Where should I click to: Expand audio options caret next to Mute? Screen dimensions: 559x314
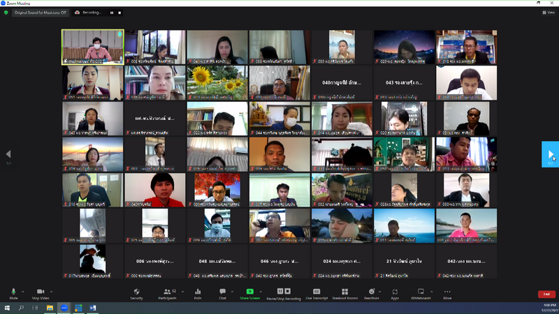(23, 292)
